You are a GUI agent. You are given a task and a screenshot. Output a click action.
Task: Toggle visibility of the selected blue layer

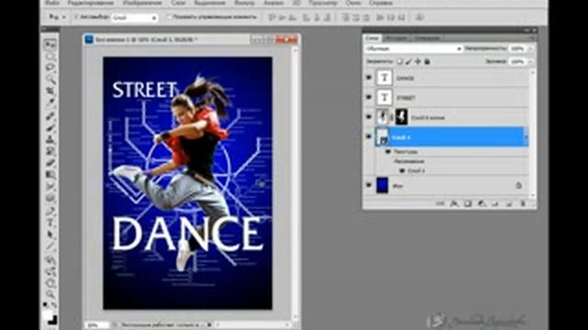[368, 137]
